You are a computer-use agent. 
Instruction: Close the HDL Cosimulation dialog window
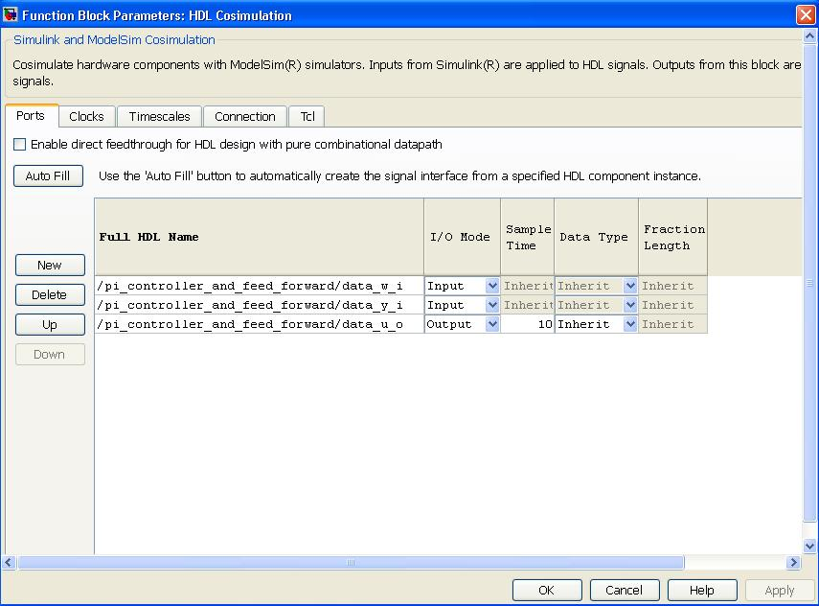click(x=805, y=14)
